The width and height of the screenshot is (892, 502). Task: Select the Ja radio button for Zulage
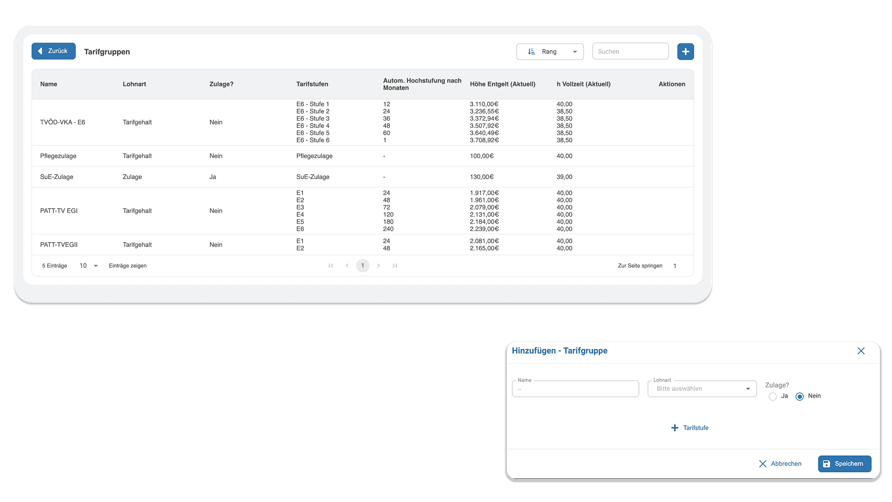pos(773,396)
